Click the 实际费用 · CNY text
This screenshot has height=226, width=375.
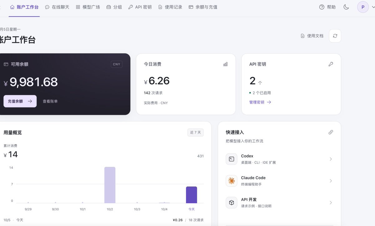pyautogui.click(x=156, y=103)
